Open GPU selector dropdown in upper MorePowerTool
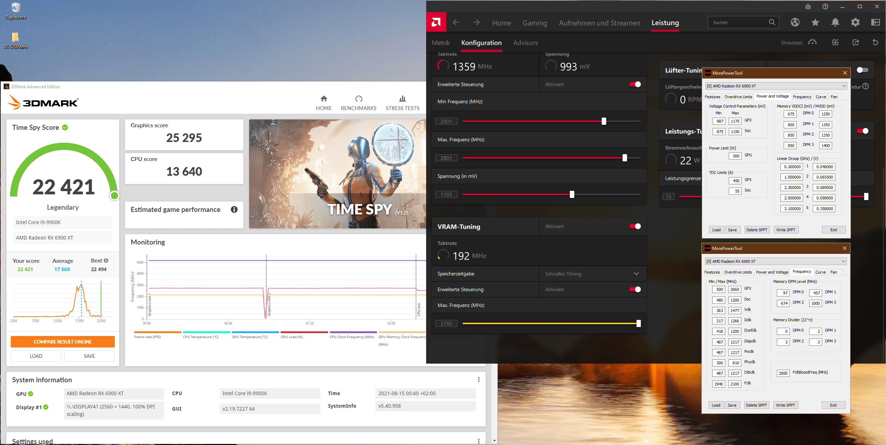The height and width of the screenshot is (445, 886). [x=843, y=86]
